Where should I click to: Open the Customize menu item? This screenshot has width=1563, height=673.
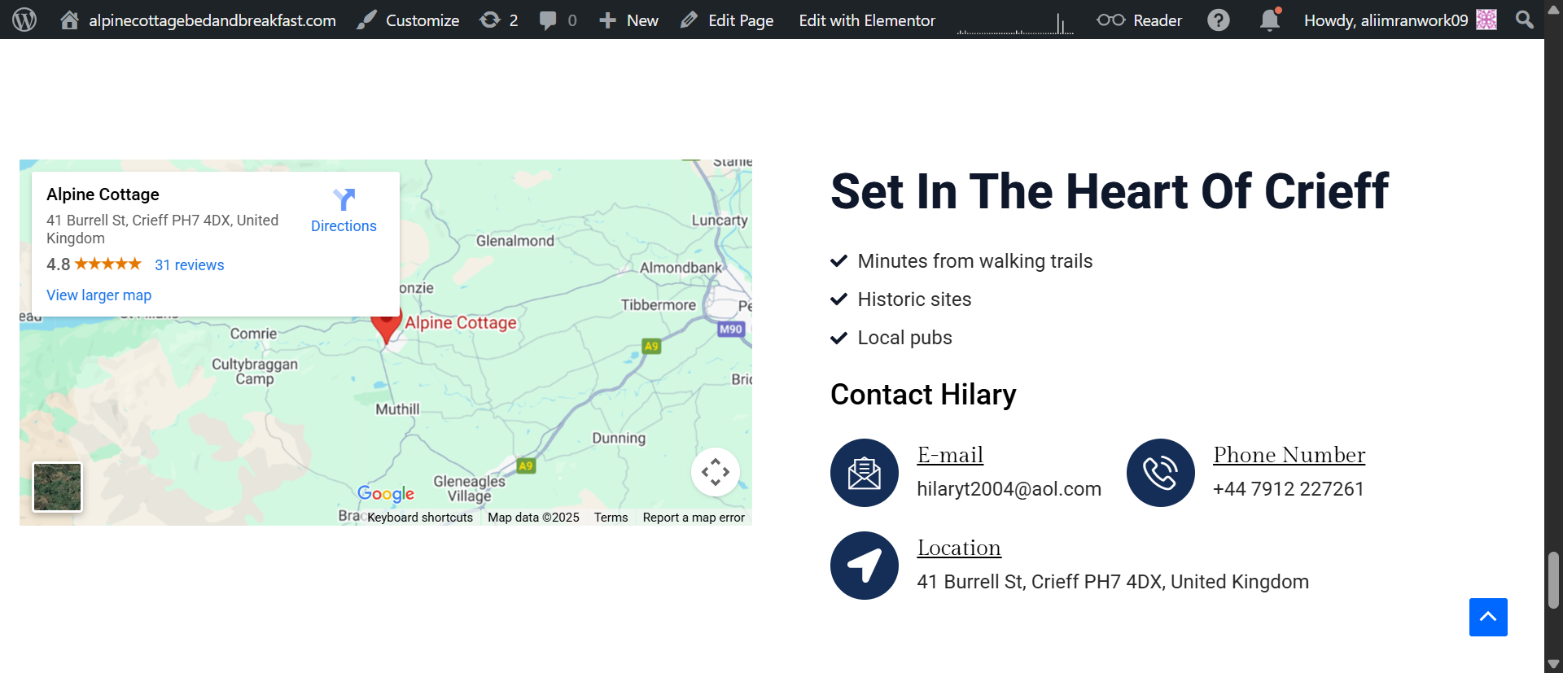pyautogui.click(x=408, y=20)
